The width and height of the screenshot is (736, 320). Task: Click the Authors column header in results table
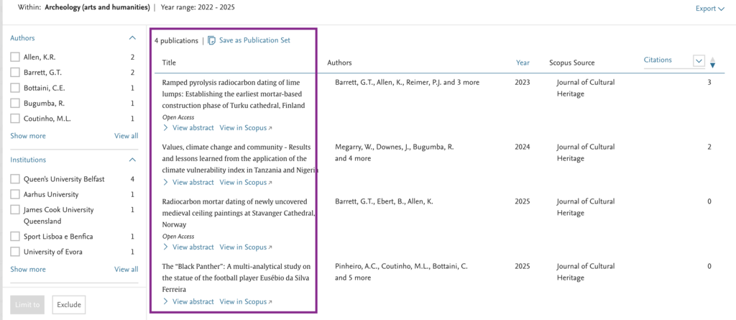point(339,63)
